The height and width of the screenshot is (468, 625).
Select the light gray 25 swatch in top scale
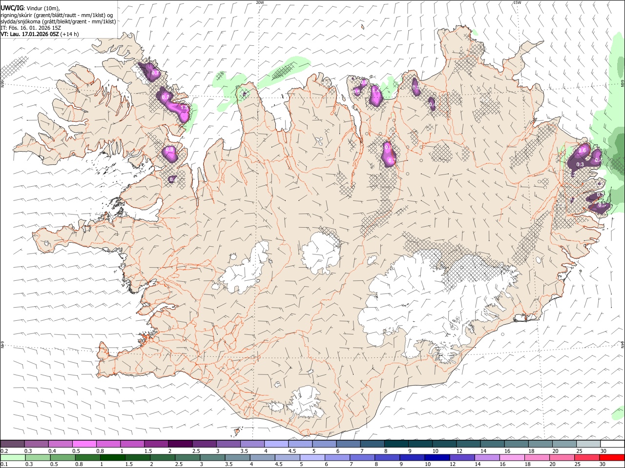pos(588,444)
